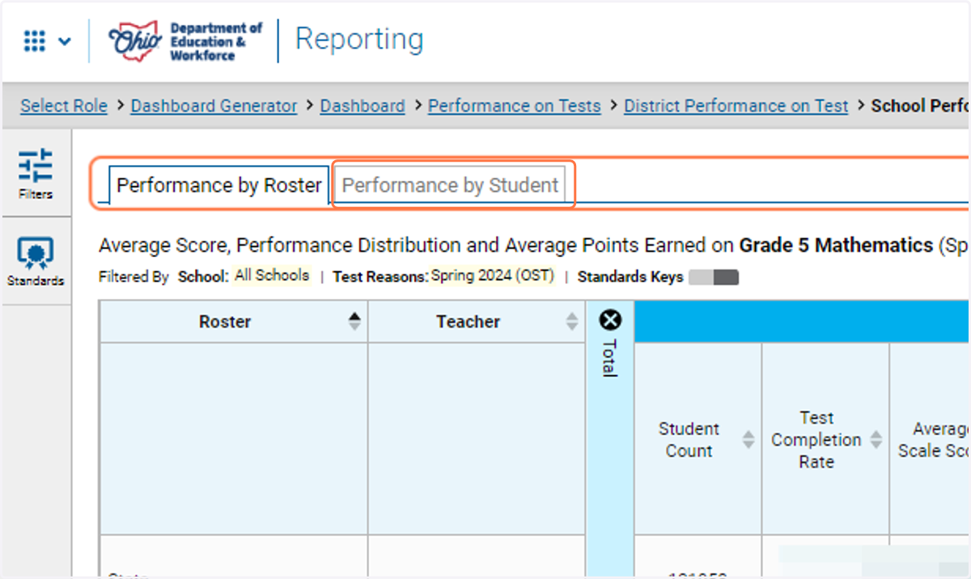Navigate to Dashboard breadcrumb link
Viewport: 971px width, 579px height.
point(363,106)
